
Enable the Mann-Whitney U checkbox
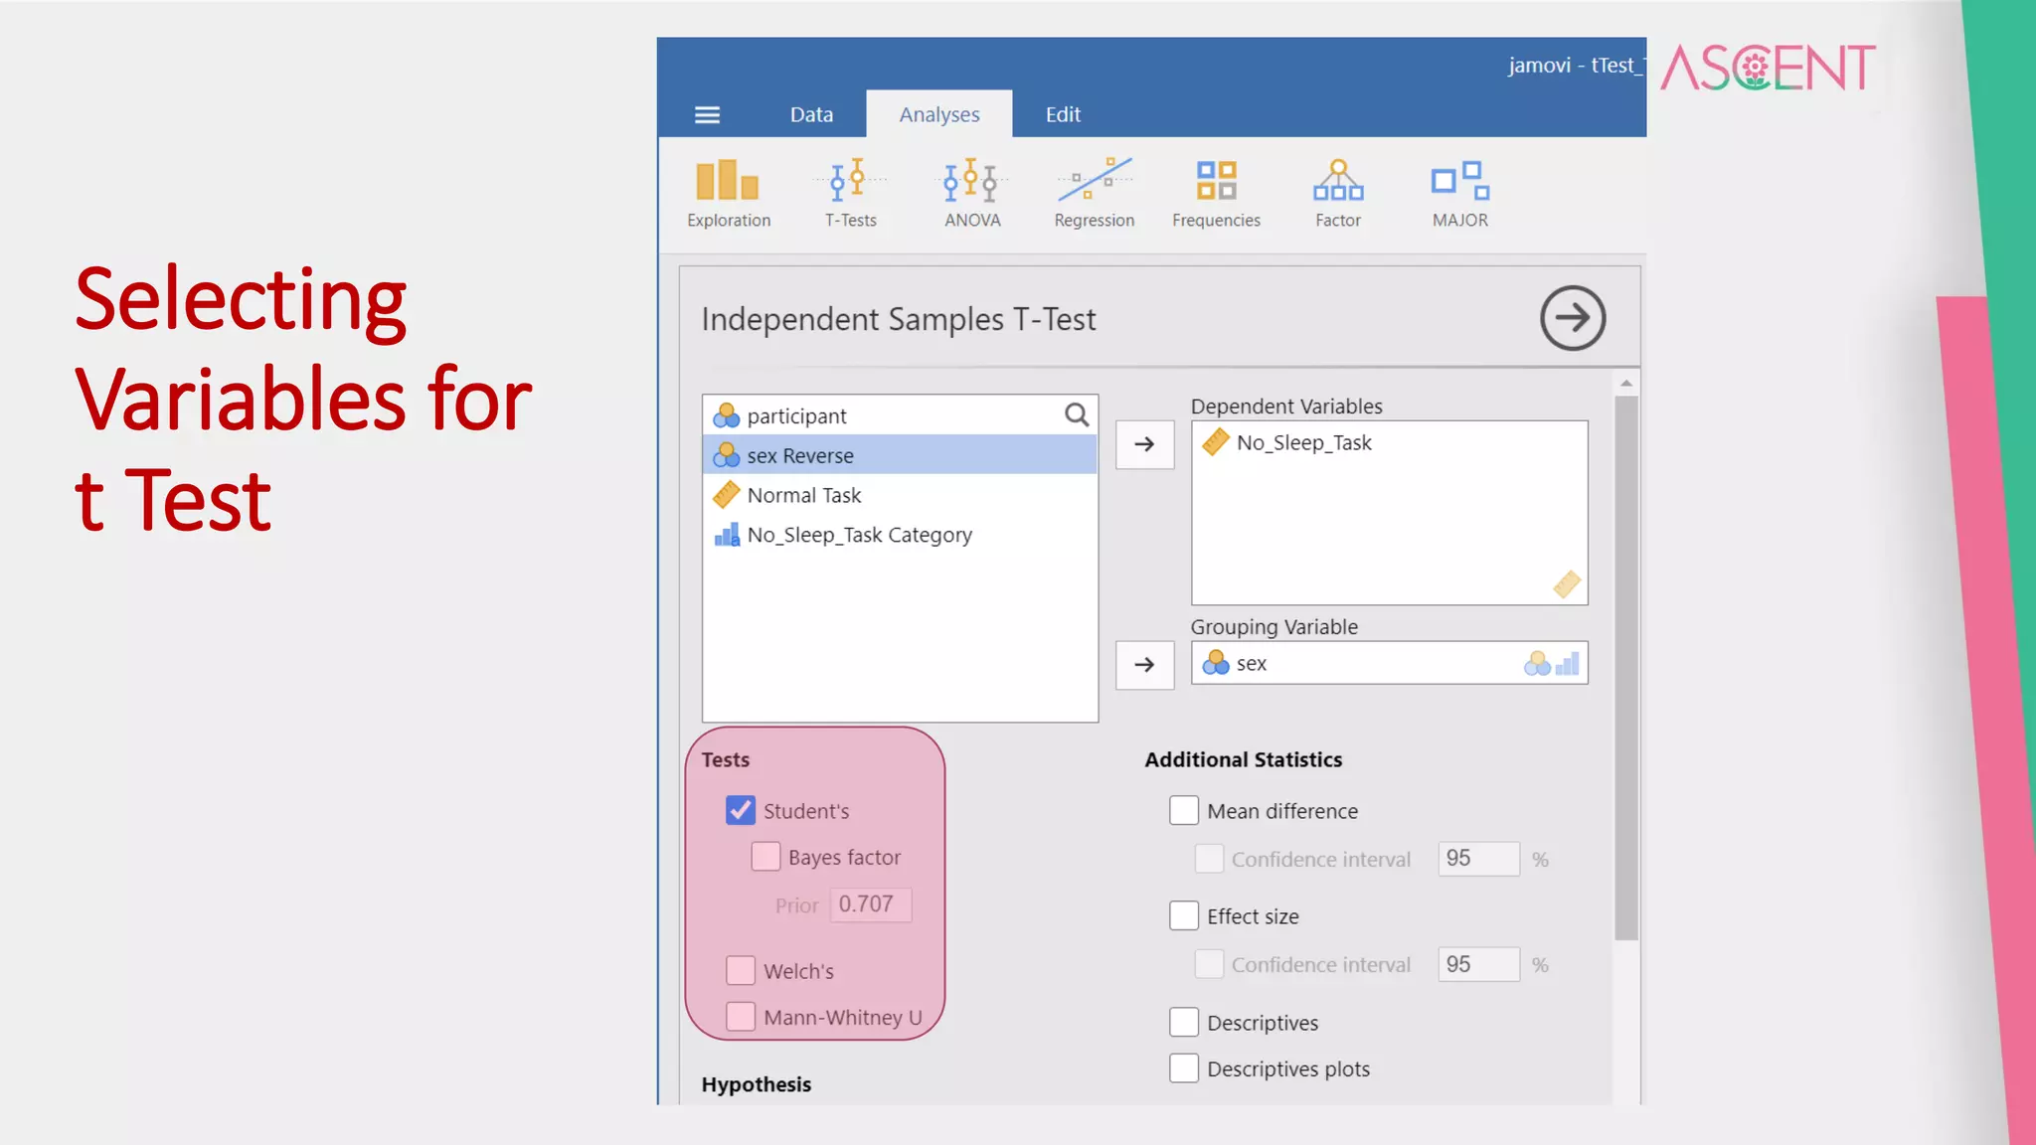[x=741, y=1016]
